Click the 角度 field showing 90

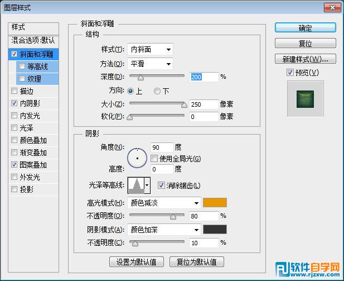pos(162,147)
